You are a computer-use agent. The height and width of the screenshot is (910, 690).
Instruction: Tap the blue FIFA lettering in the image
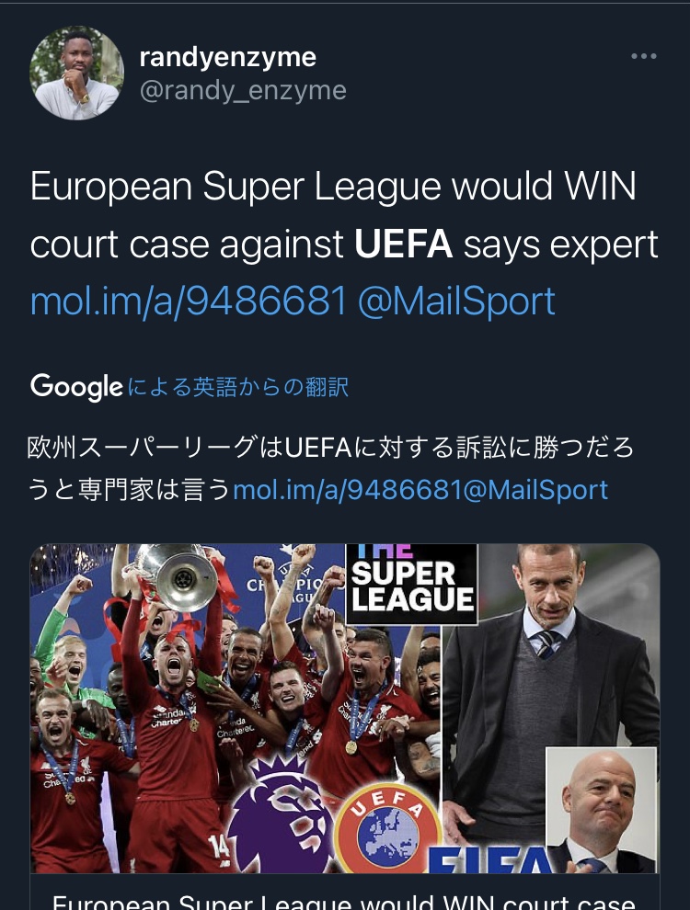click(490, 859)
